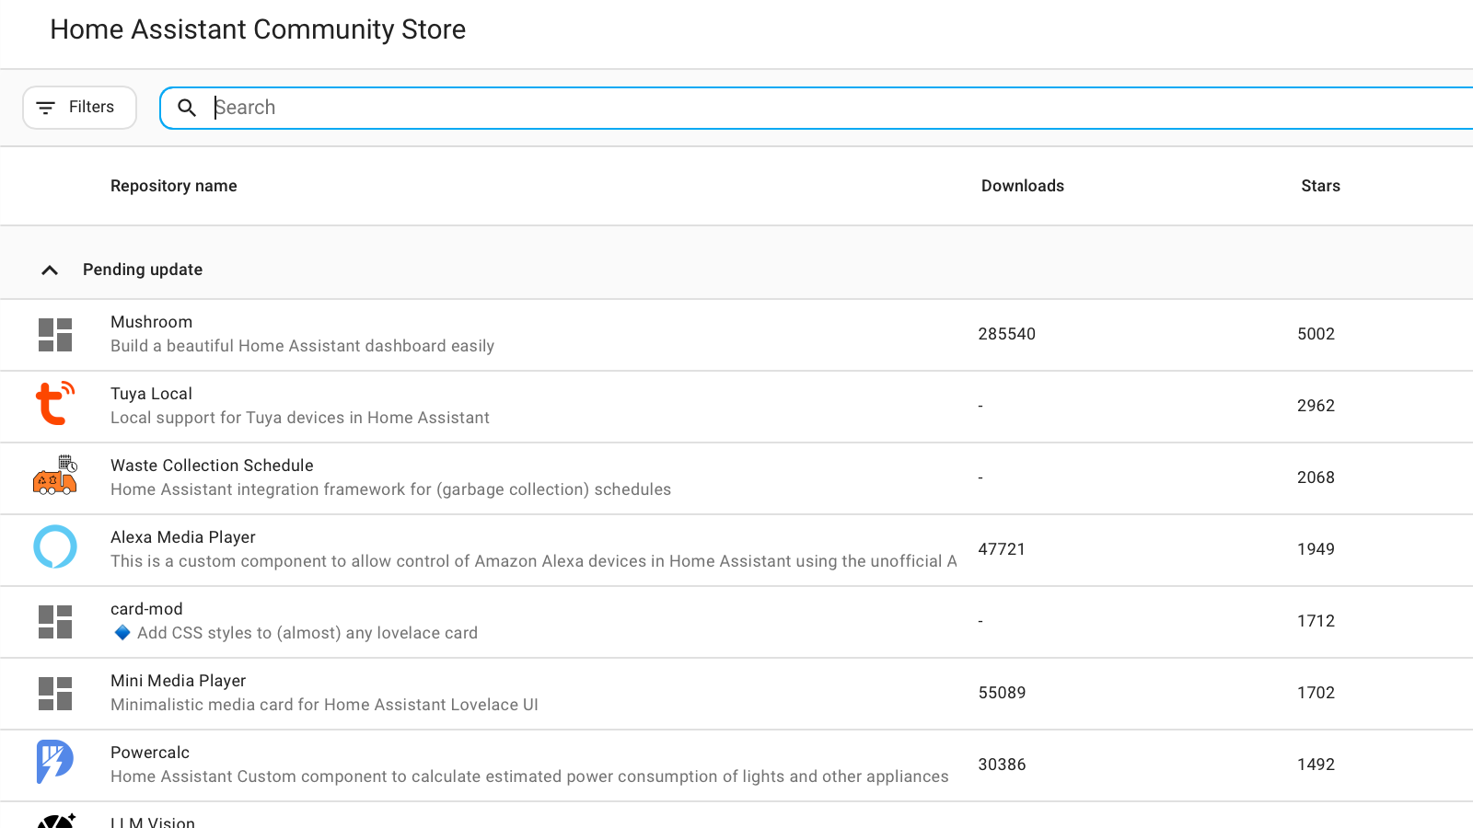Image resolution: width=1473 pixels, height=828 pixels.
Task: Click the Waste Collection truck icon
Action: (x=55, y=476)
